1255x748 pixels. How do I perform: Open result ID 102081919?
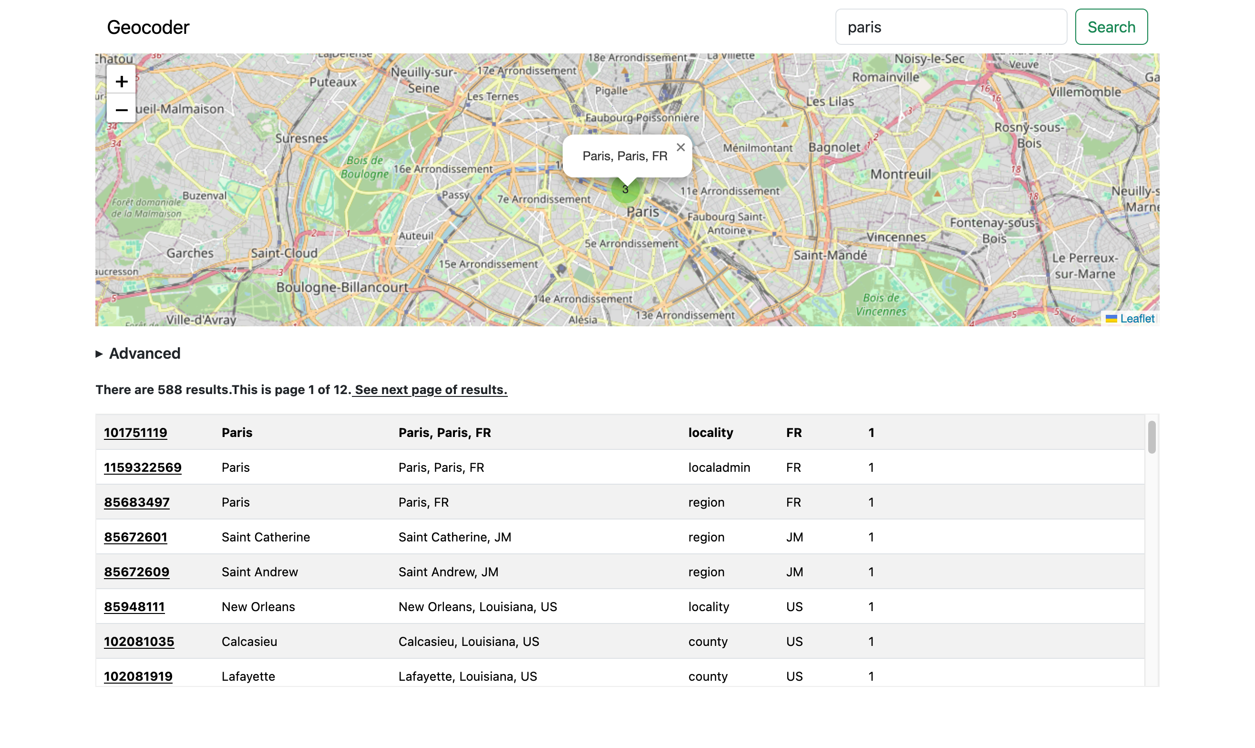138,676
